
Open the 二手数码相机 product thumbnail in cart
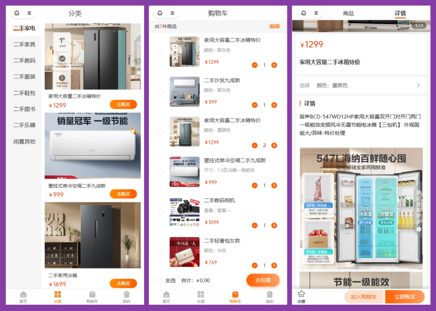pyautogui.click(x=185, y=212)
